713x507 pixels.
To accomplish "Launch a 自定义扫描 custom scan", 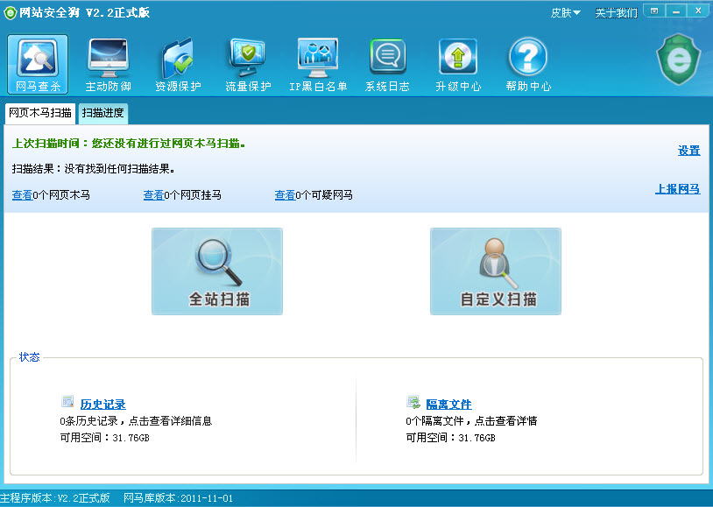I will (x=496, y=271).
